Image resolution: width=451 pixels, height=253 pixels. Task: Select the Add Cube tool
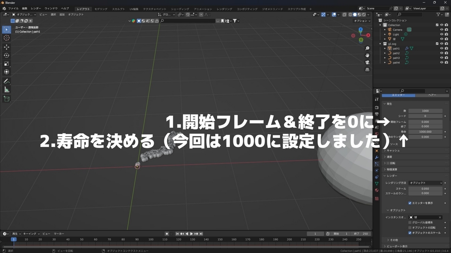click(x=6, y=99)
